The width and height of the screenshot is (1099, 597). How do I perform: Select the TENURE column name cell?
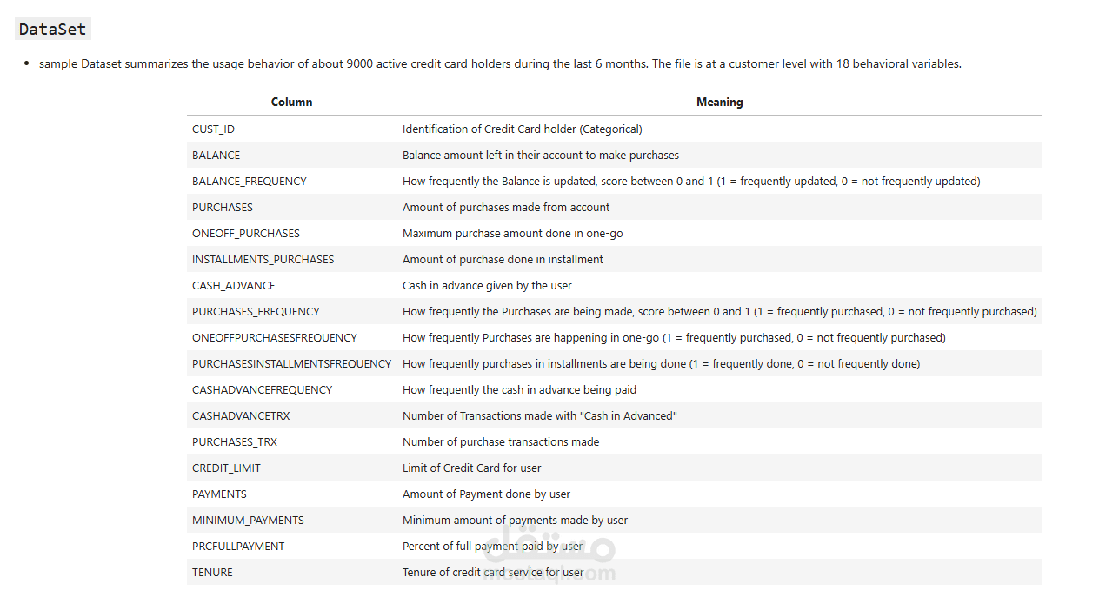coord(213,573)
